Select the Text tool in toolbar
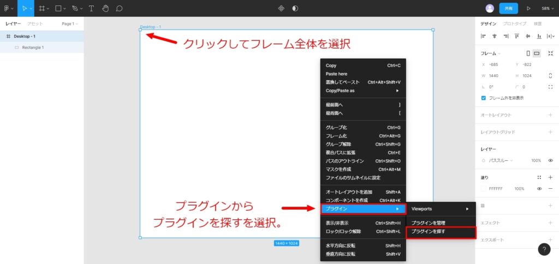The image size is (559, 264). (x=91, y=8)
